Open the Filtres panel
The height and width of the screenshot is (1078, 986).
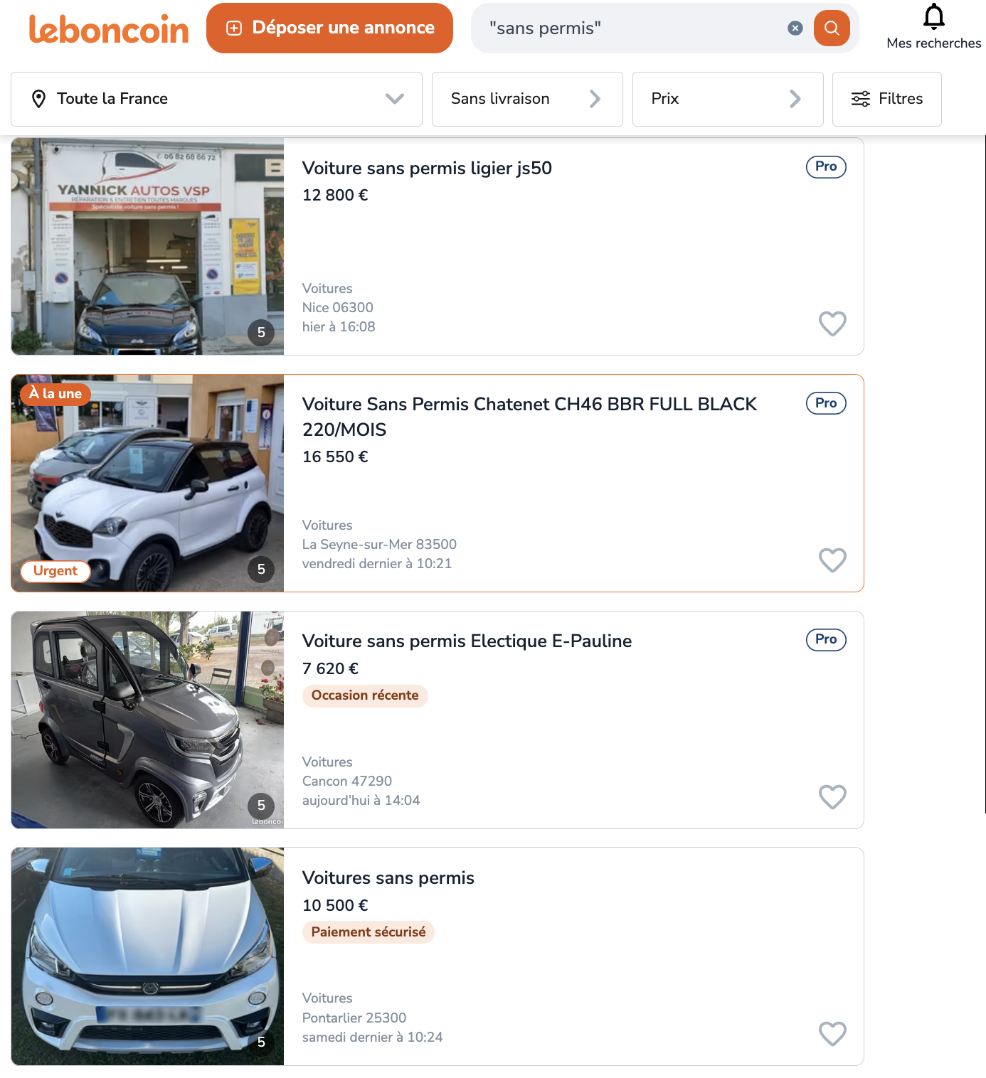(886, 99)
